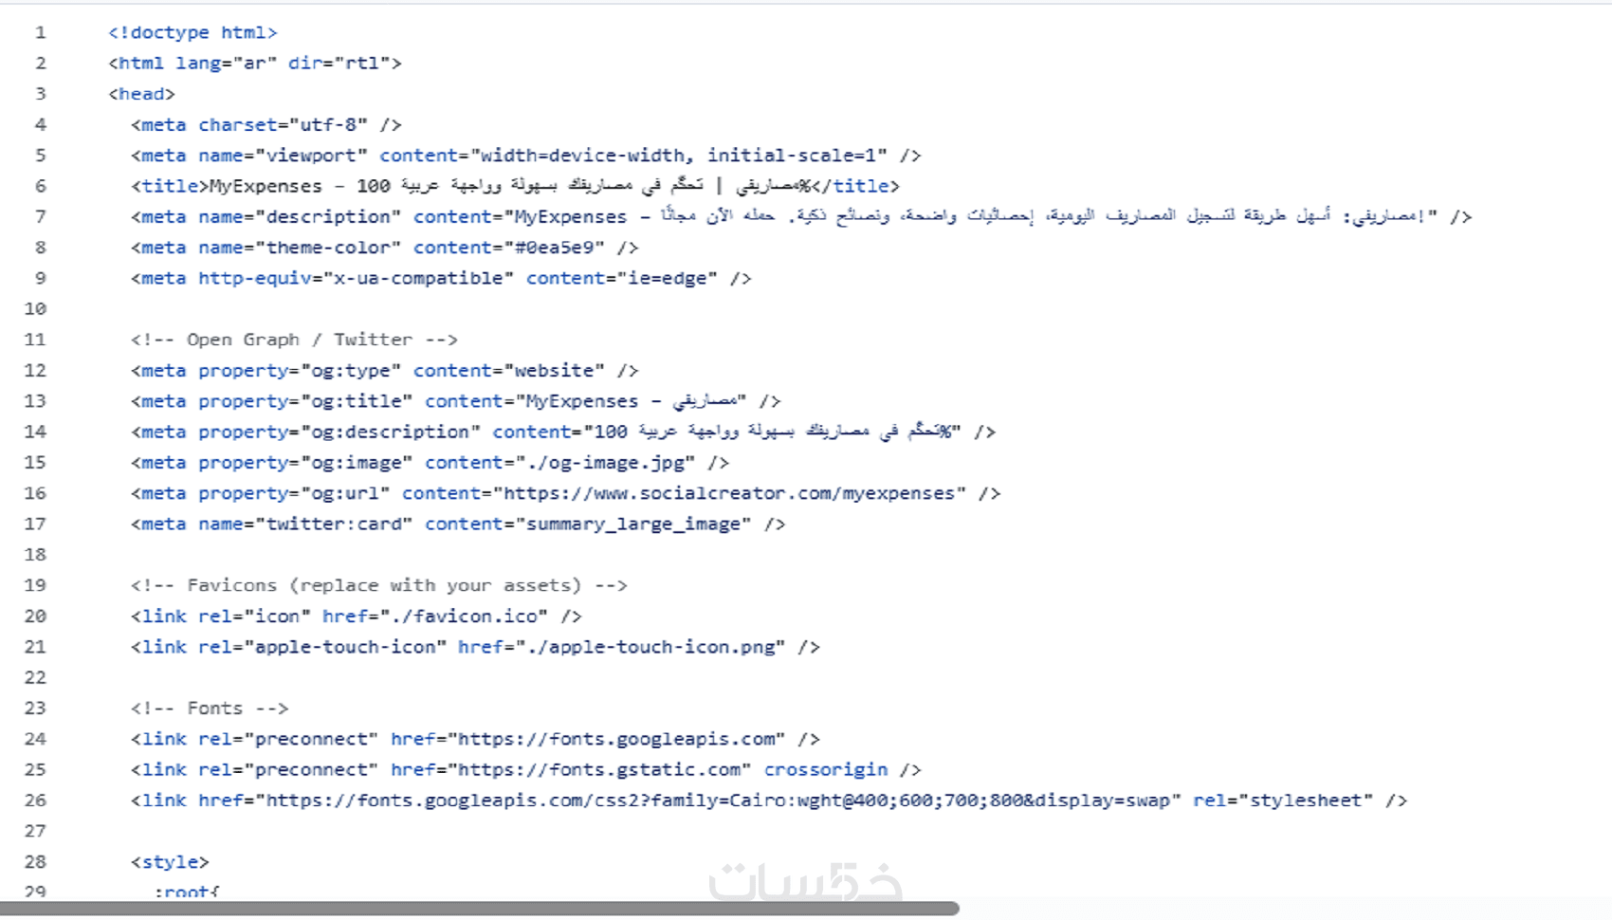Screen dimensions: 1612x920
Task: Click the preconnect fonts.gstatic.com crossorigin line
Action: coord(526,769)
